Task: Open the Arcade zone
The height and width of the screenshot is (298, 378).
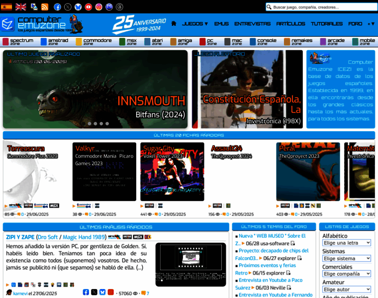Action: [332, 42]
